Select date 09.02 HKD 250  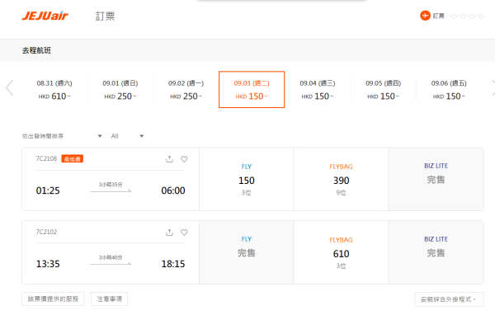(186, 90)
